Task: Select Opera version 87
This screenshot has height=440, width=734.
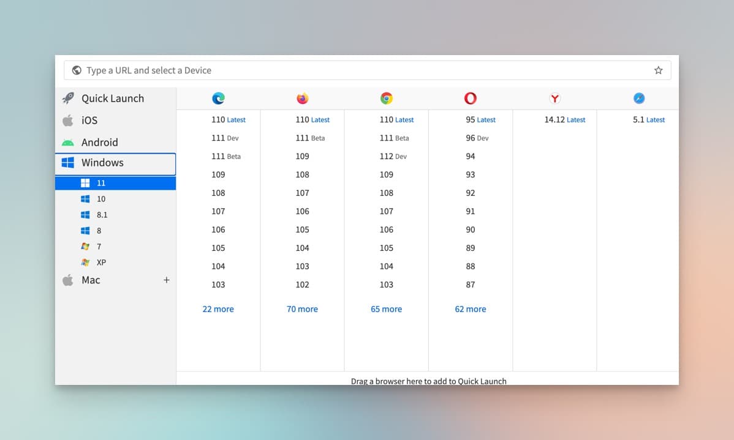Action: (x=471, y=285)
